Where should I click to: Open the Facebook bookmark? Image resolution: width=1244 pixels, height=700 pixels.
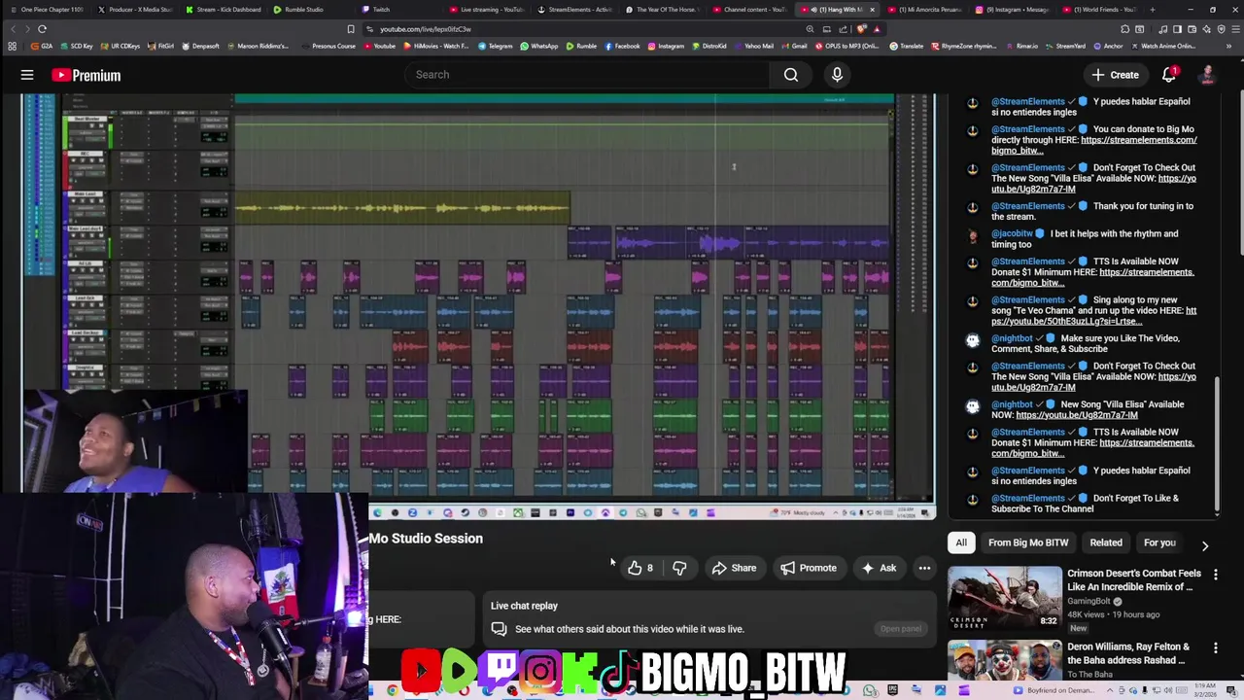tap(622, 46)
